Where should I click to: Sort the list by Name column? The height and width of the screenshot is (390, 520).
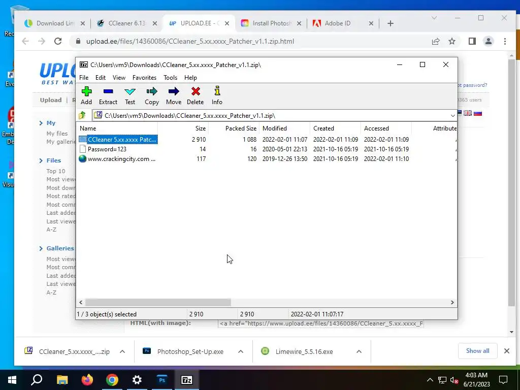click(x=117, y=128)
